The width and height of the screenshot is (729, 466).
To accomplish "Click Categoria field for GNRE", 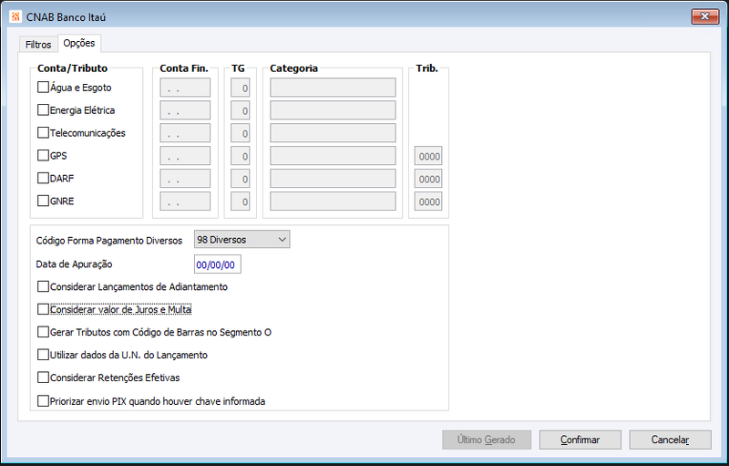I will click(x=333, y=202).
